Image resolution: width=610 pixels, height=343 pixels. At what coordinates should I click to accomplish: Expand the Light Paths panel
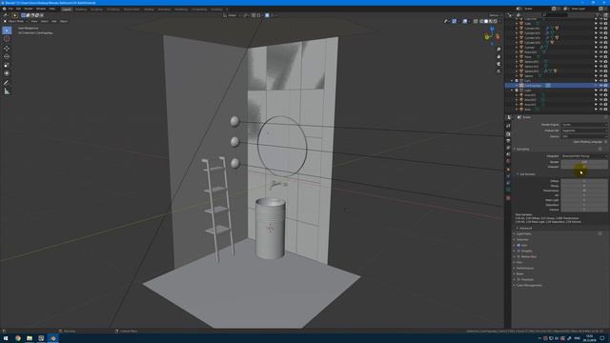point(522,234)
